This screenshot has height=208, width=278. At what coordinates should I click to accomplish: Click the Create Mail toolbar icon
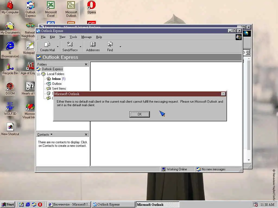tap(47, 47)
